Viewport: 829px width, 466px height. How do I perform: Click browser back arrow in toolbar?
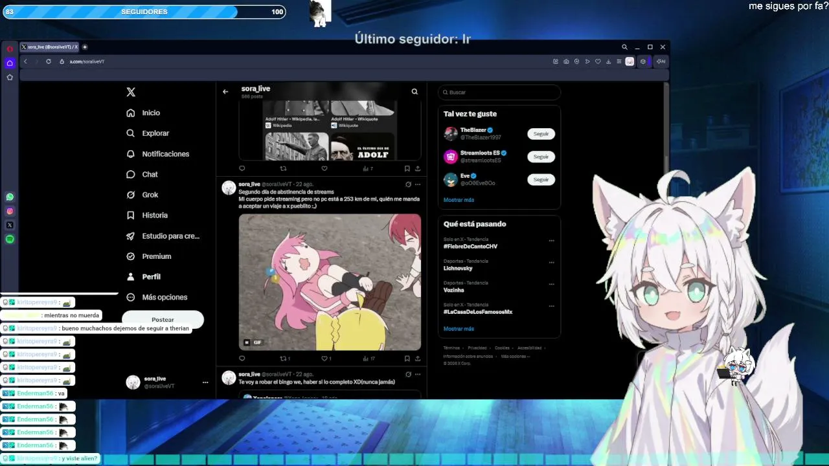(x=25, y=61)
